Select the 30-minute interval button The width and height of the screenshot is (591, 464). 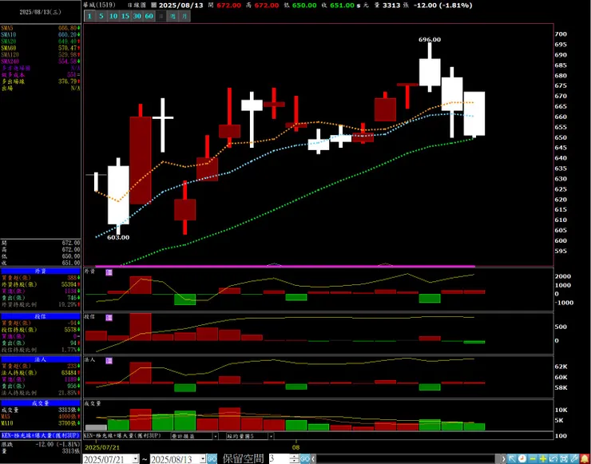click(x=137, y=16)
